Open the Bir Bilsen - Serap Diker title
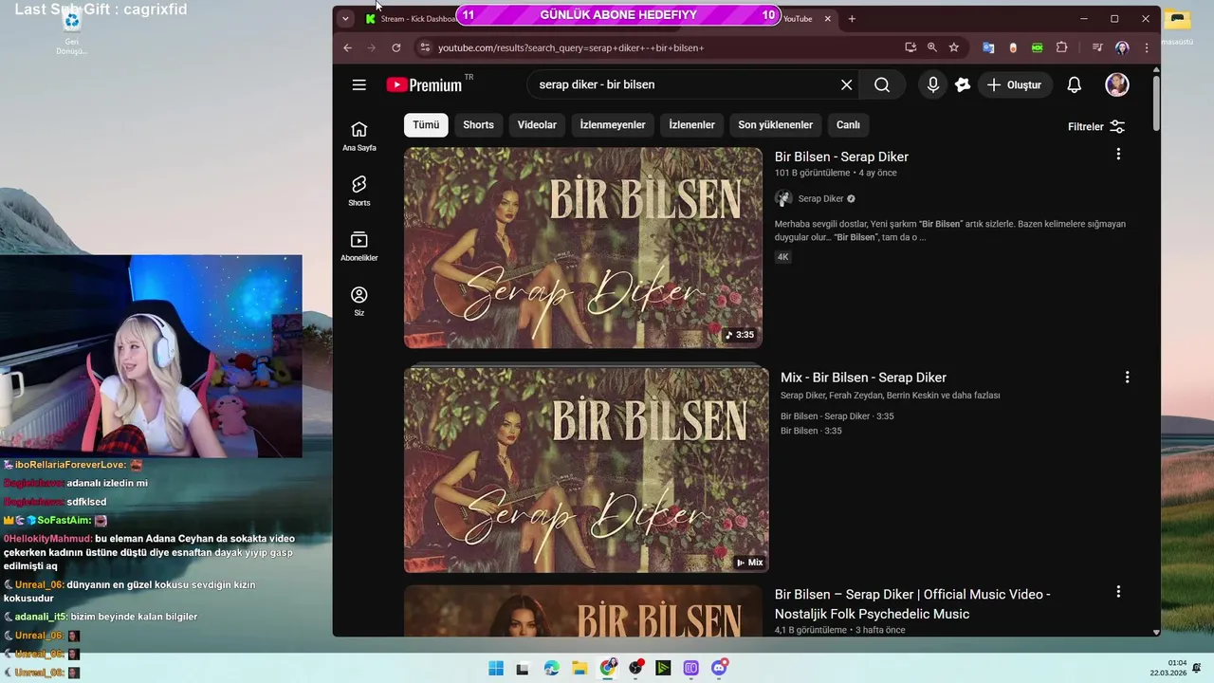Image resolution: width=1214 pixels, height=683 pixels. [841, 157]
